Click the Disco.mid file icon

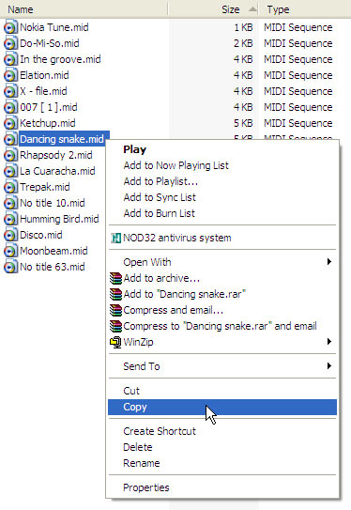[10, 235]
